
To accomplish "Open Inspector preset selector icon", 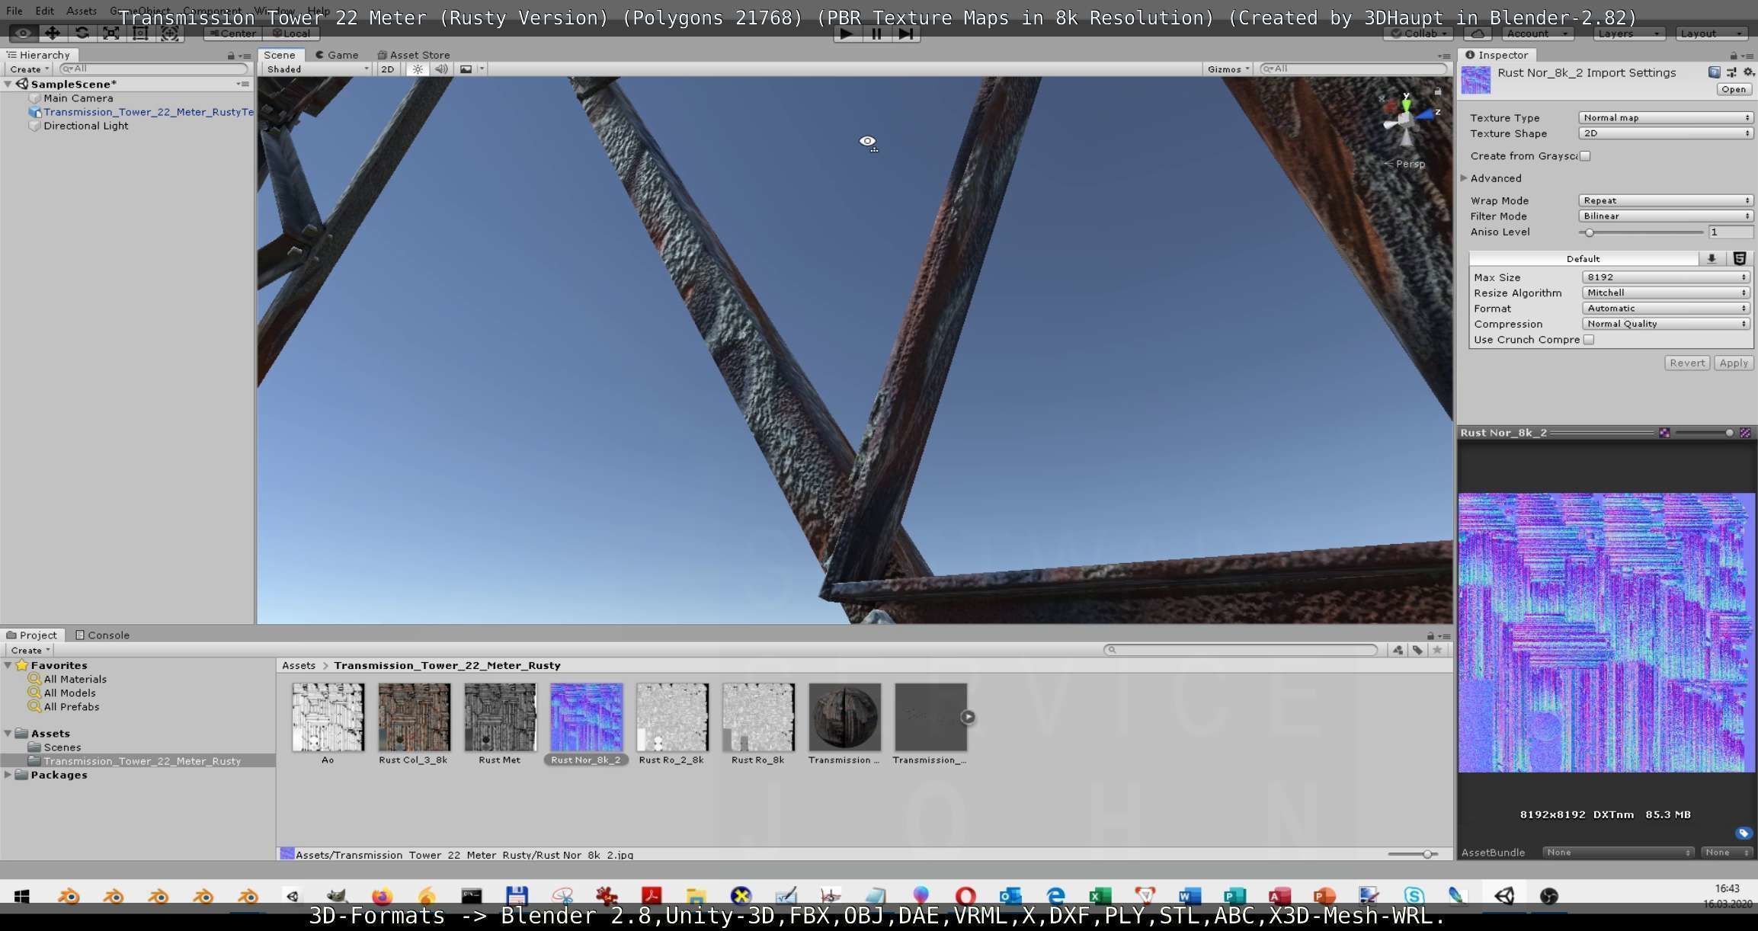I will click(x=1731, y=72).
